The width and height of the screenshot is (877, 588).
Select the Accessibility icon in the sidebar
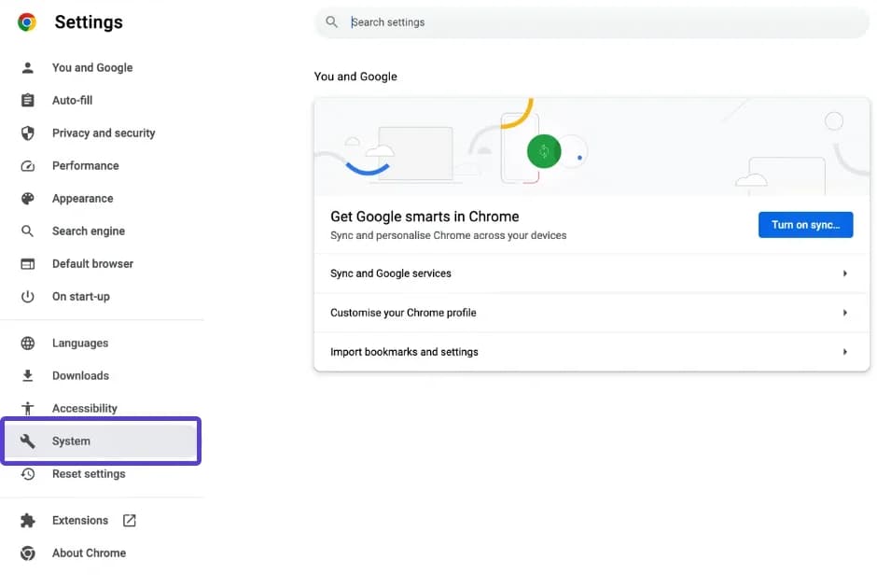coord(27,408)
